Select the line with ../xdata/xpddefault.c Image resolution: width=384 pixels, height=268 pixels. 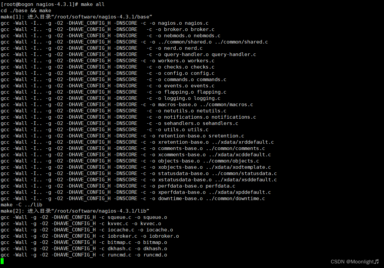pyautogui.click(x=136, y=192)
